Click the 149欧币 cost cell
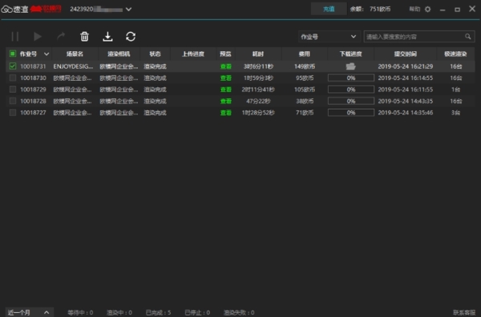The width and height of the screenshot is (481, 317). [305, 66]
